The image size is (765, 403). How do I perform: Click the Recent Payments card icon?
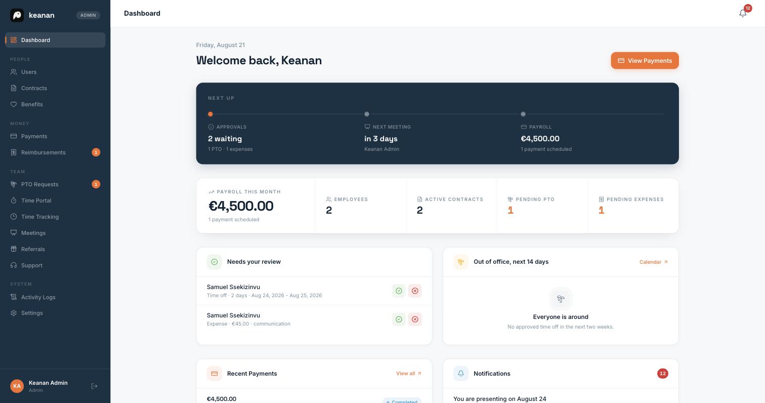(x=214, y=374)
